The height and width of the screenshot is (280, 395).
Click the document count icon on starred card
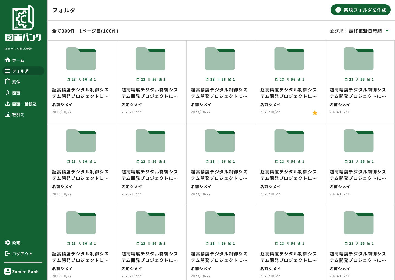click(x=299, y=79)
